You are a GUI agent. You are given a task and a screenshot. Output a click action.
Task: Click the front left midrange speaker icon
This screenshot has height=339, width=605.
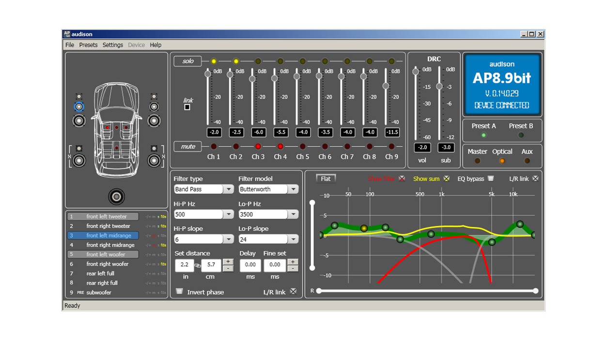[x=79, y=107]
